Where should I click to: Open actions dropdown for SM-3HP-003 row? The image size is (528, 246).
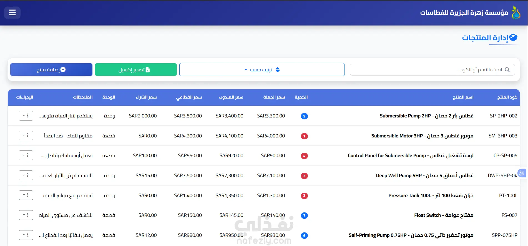click(x=26, y=135)
